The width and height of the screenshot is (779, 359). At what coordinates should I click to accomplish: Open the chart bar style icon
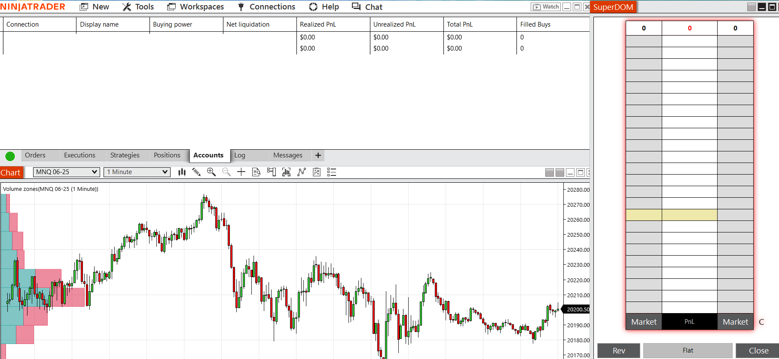[182, 172]
